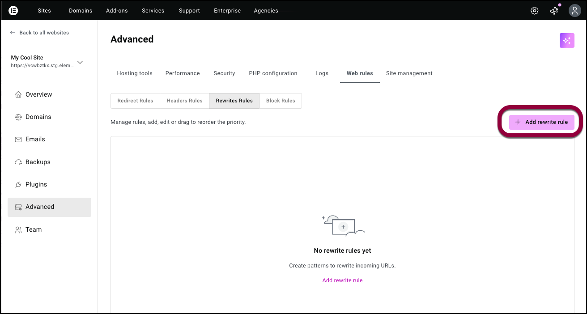Click the Overview home icon
The width and height of the screenshot is (587, 314).
tap(18, 94)
